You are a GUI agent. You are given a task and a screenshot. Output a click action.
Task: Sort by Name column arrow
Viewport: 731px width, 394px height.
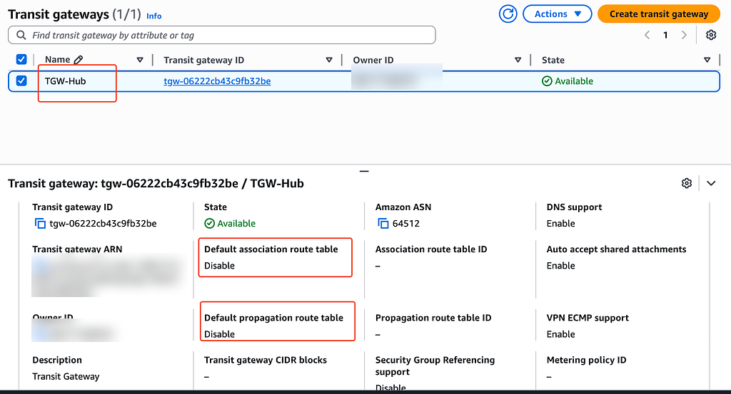[x=140, y=60]
